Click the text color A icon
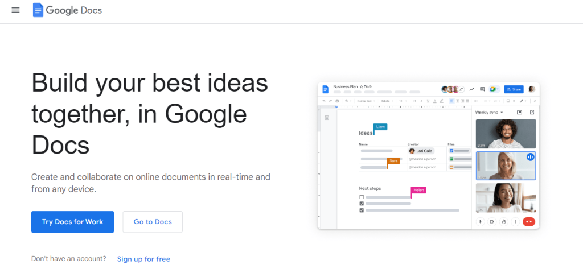The height and width of the screenshot is (277, 583). (x=434, y=101)
